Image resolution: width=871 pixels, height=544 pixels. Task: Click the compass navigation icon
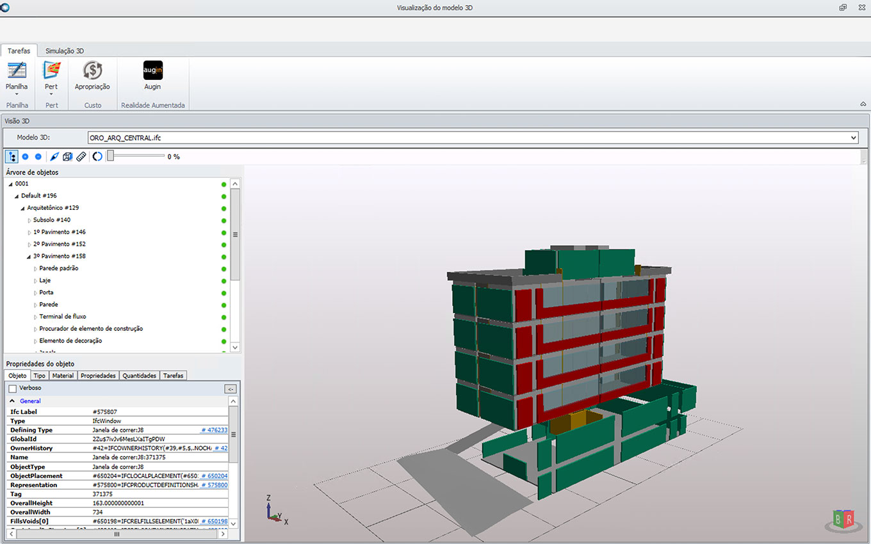(x=54, y=156)
